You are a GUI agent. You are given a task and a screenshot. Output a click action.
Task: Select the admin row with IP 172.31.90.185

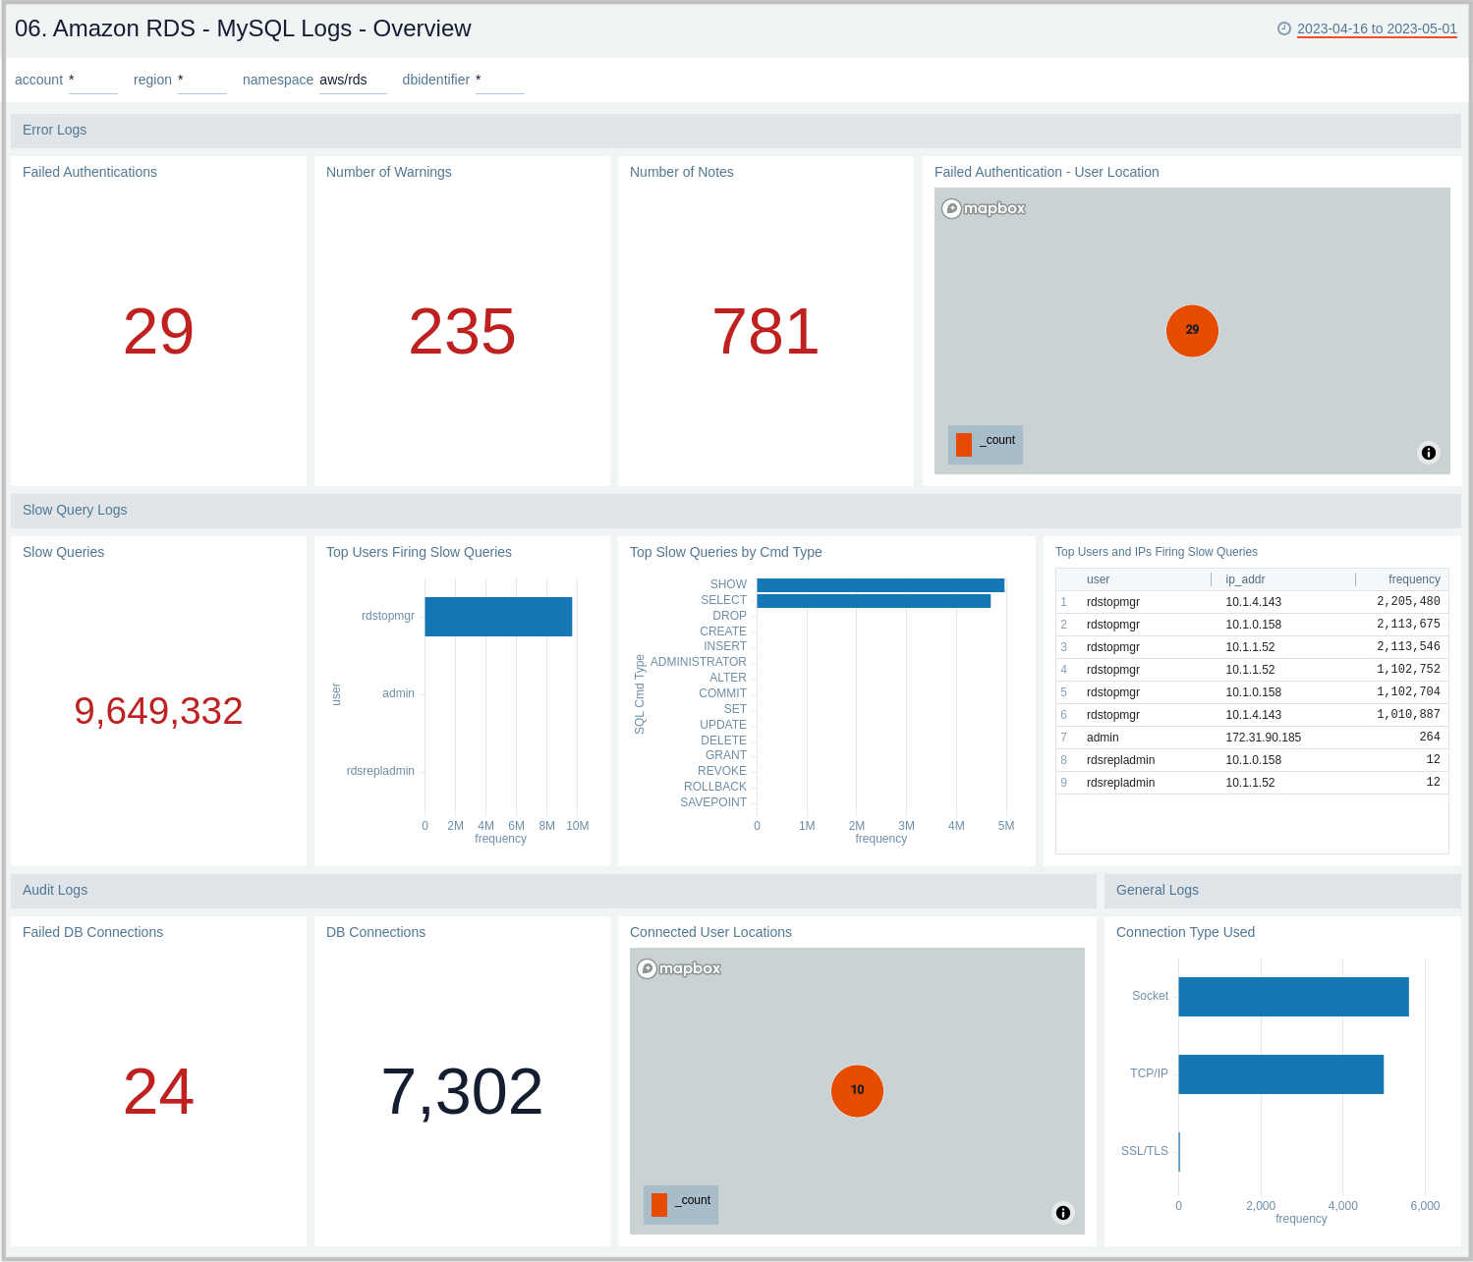1248,737
